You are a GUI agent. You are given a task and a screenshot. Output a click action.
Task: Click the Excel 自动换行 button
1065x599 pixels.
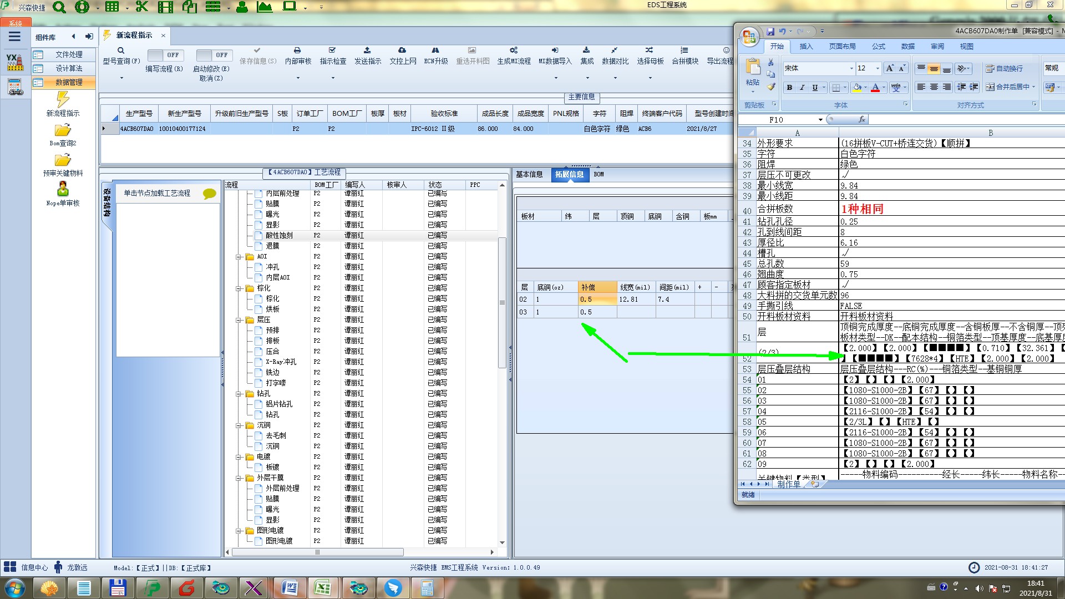[1005, 68]
